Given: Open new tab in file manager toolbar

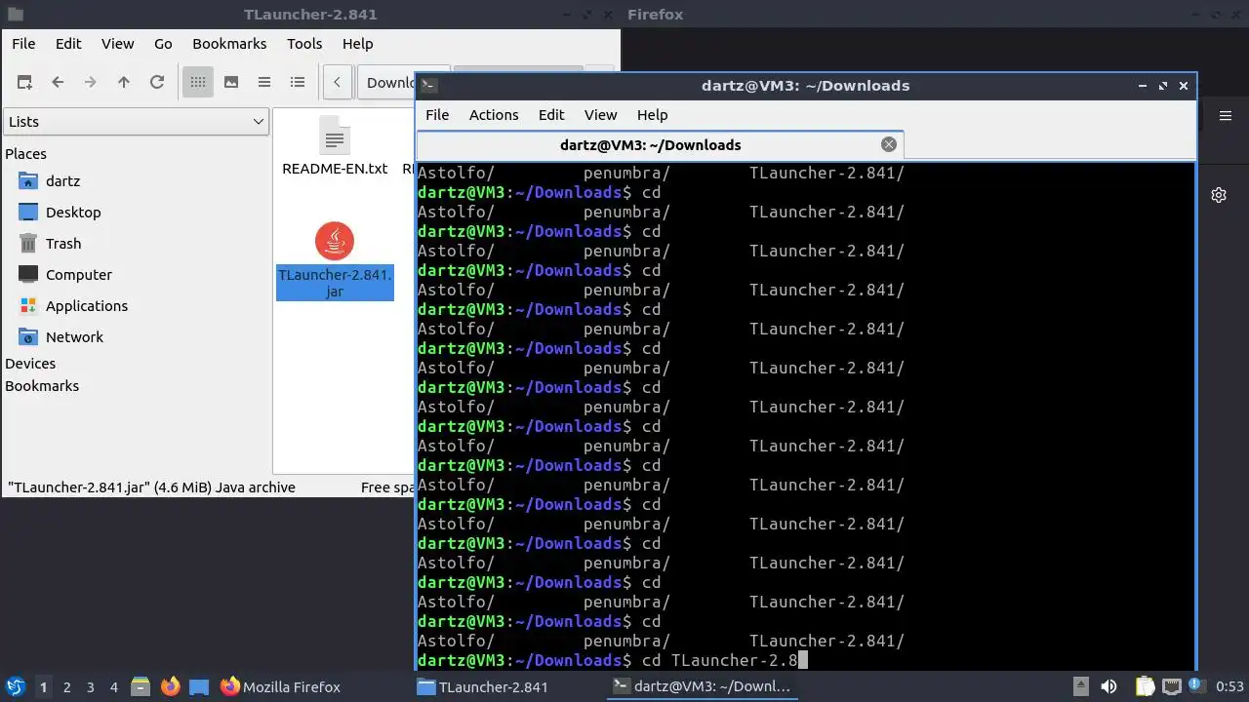Looking at the screenshot, I should [24, 83].
